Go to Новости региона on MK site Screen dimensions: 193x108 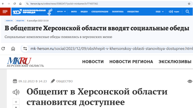coord(131,62)
